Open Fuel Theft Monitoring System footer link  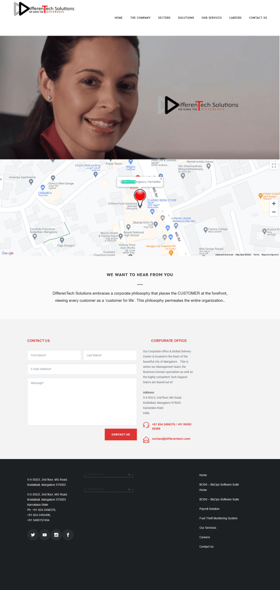(218, 518)
